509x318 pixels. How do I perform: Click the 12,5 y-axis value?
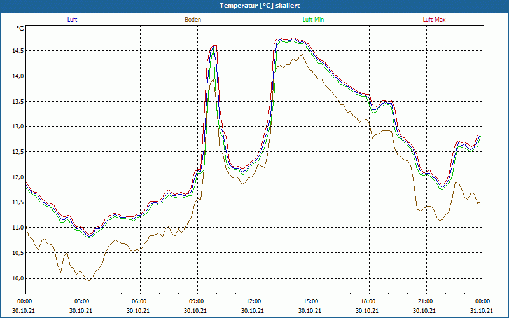pyautogui.click(x=18, y=151)
